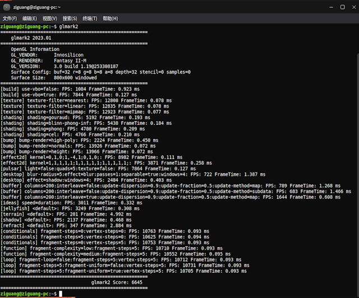Open the 帮助(H) menu
The image size is (359, 298).
coord(111,18)
